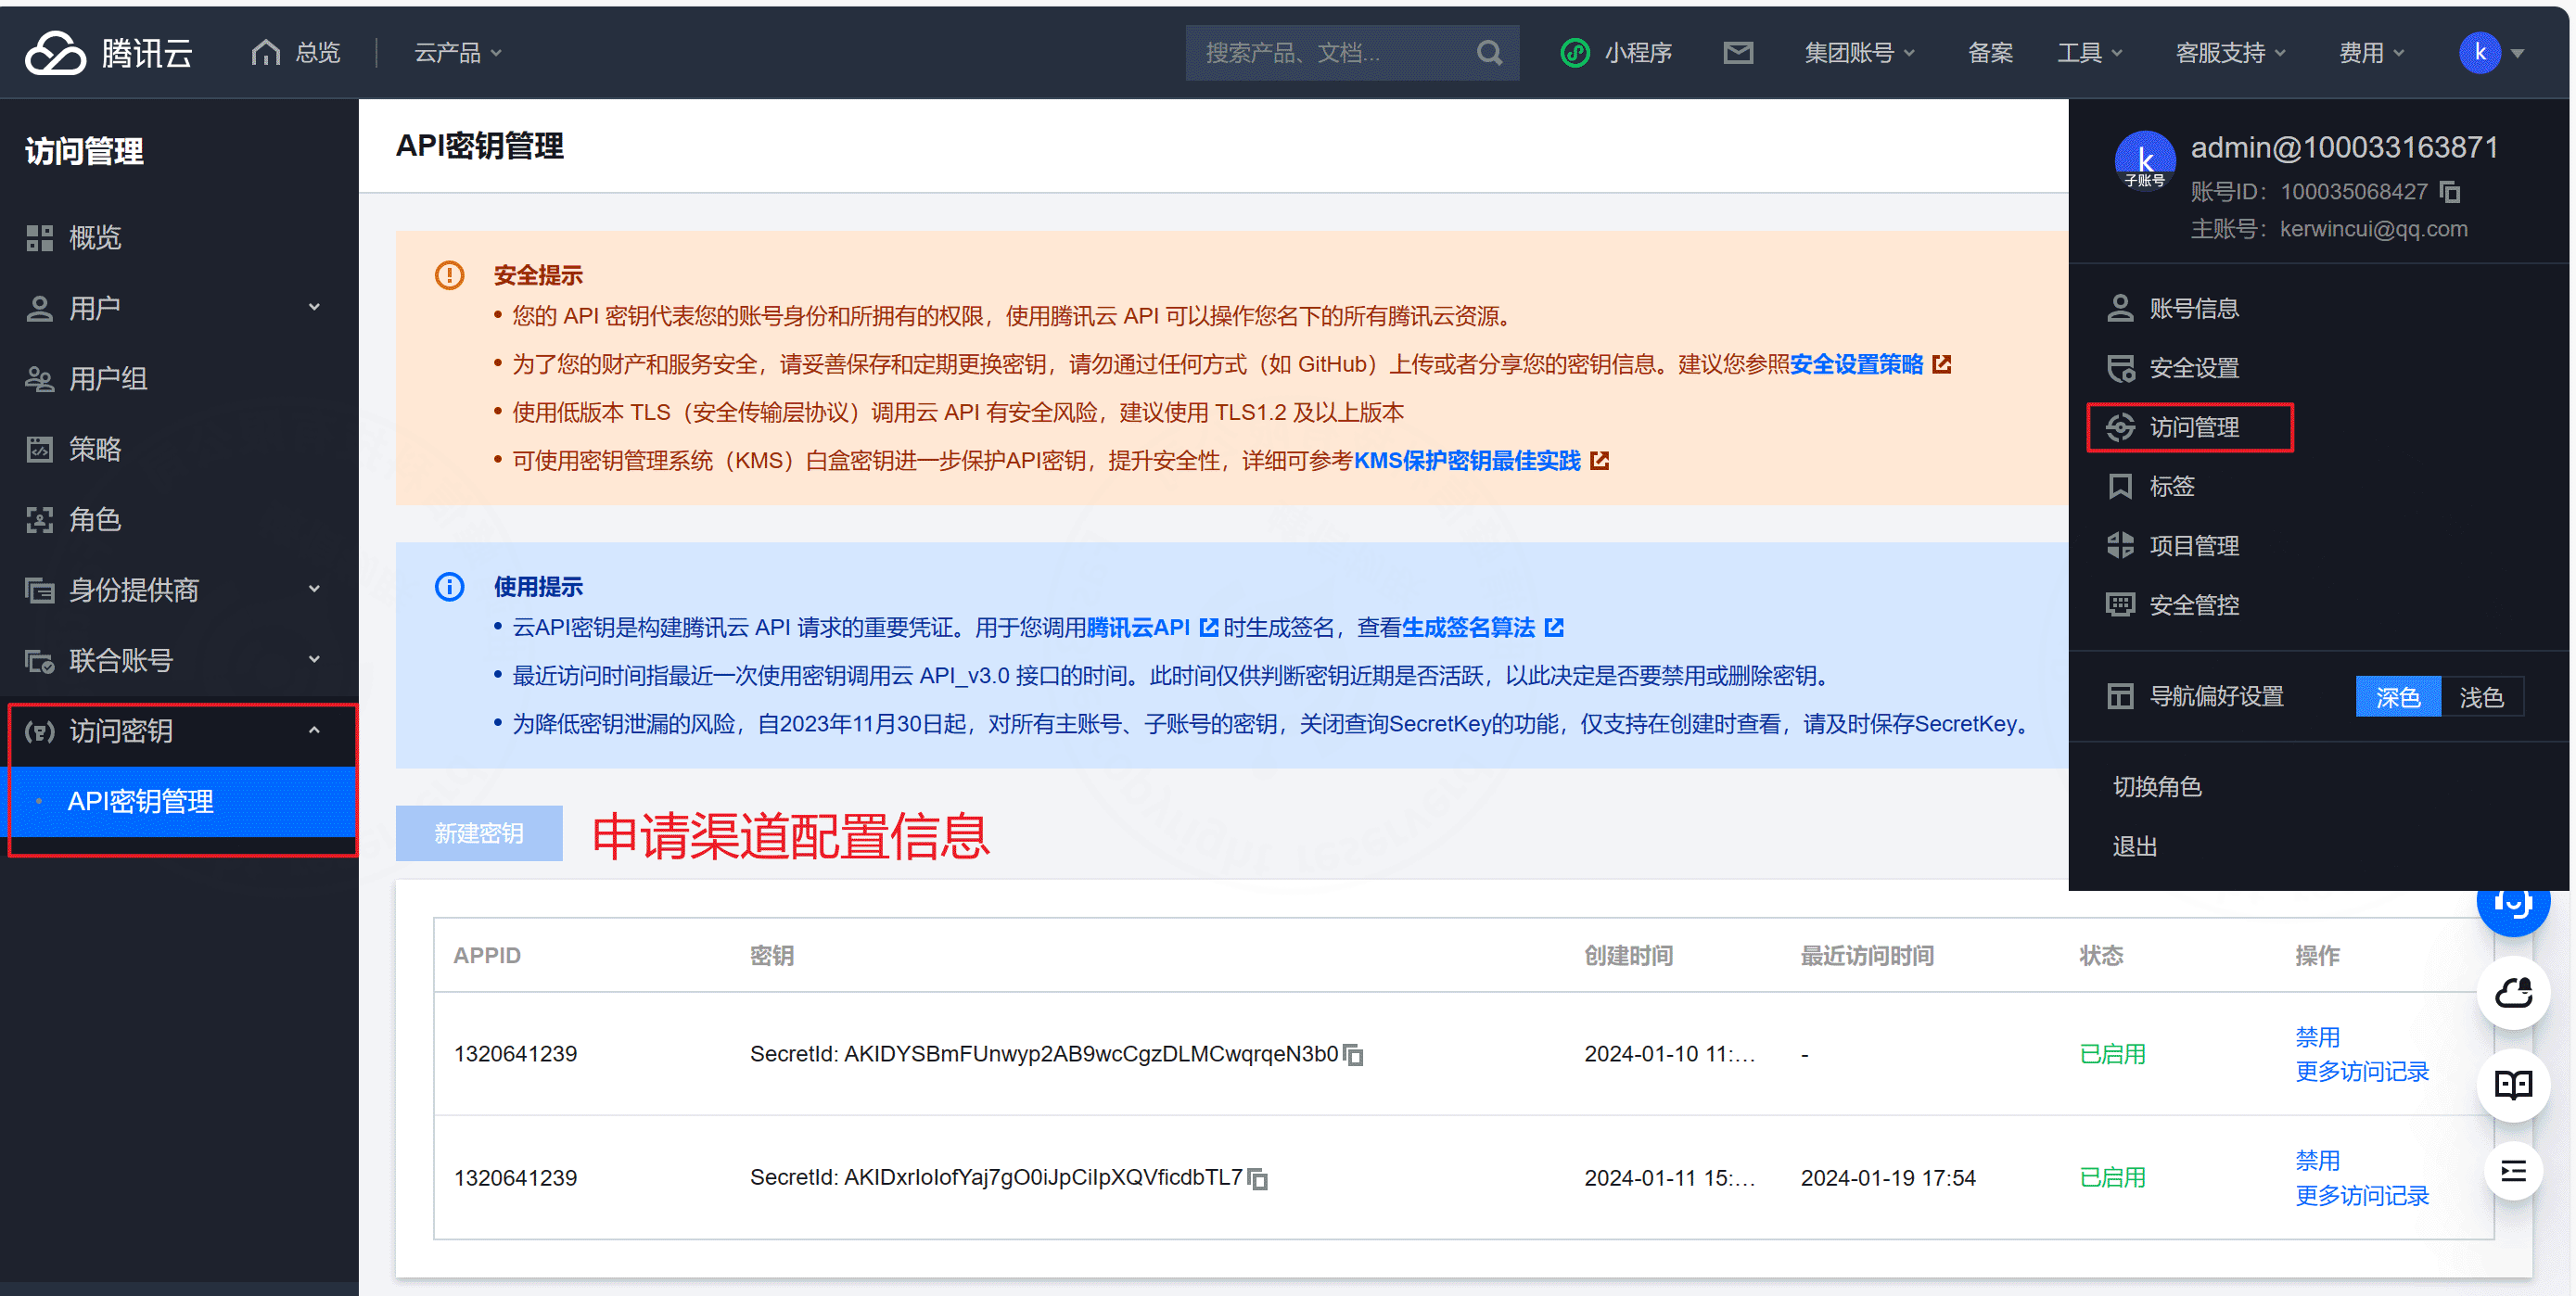Image resolution: width=2576 pixels, height=1296 pixels.
Task: Expand the 云产品 dropdown
Action: tap(458, 52)
